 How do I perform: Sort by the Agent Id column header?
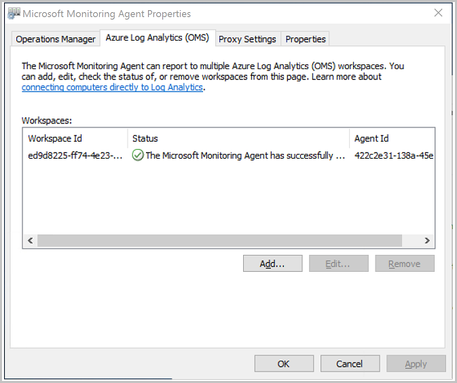pyautogui.click(x=392, y=138)
